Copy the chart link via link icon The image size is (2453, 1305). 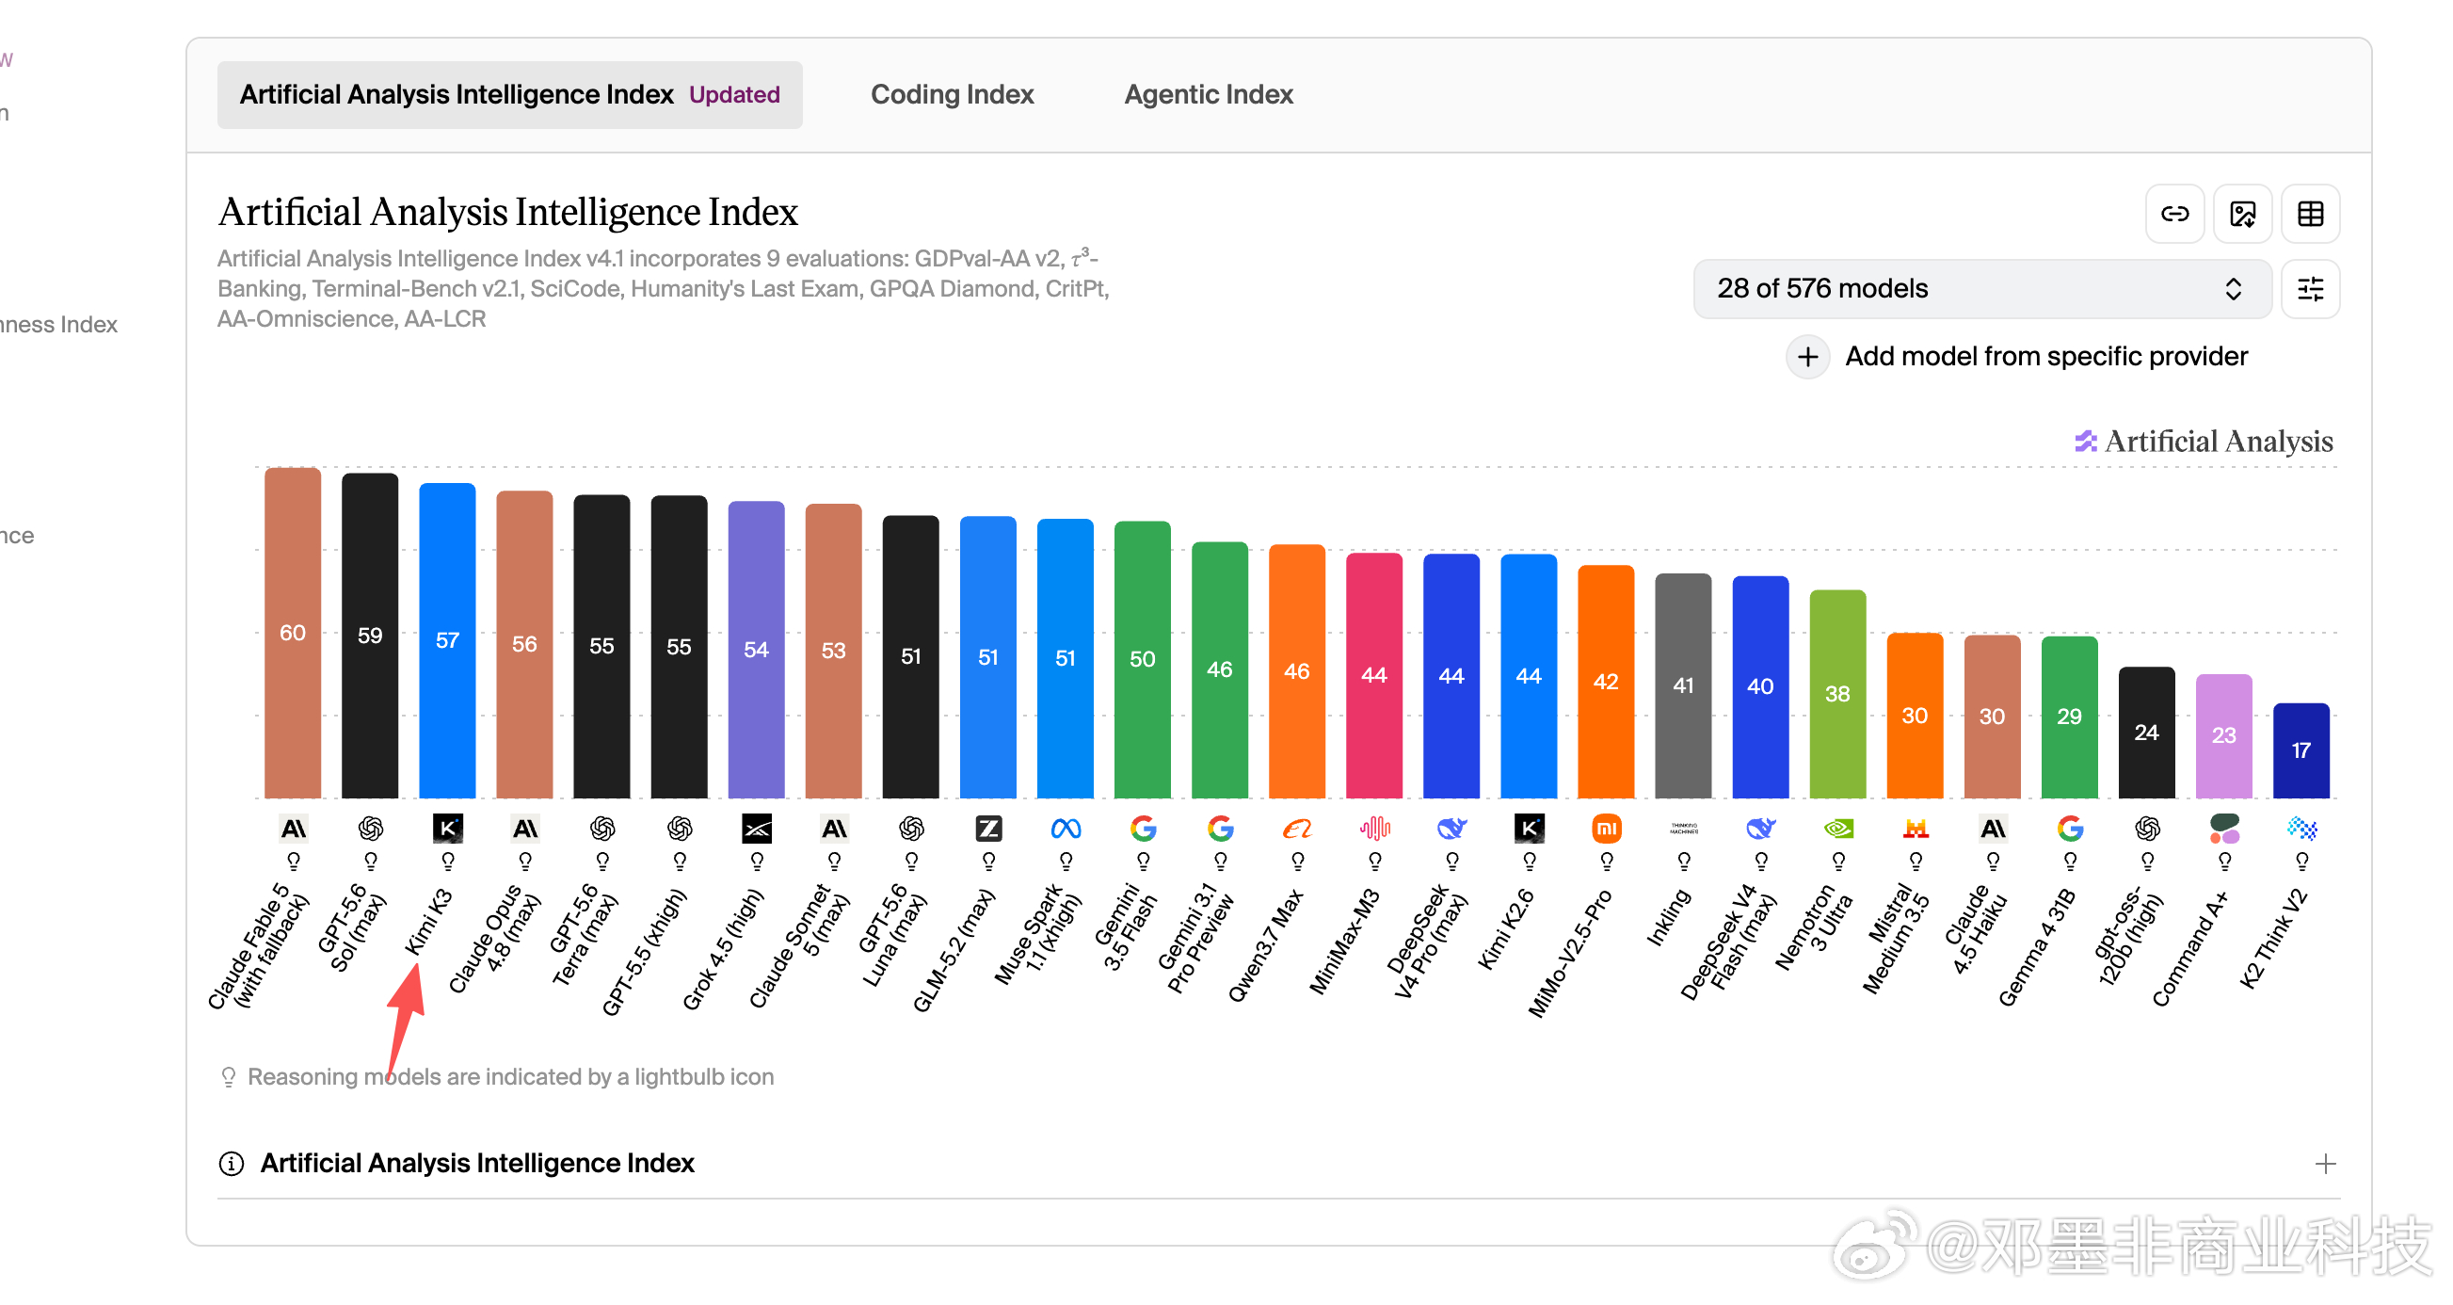(x=2175, y=214)
